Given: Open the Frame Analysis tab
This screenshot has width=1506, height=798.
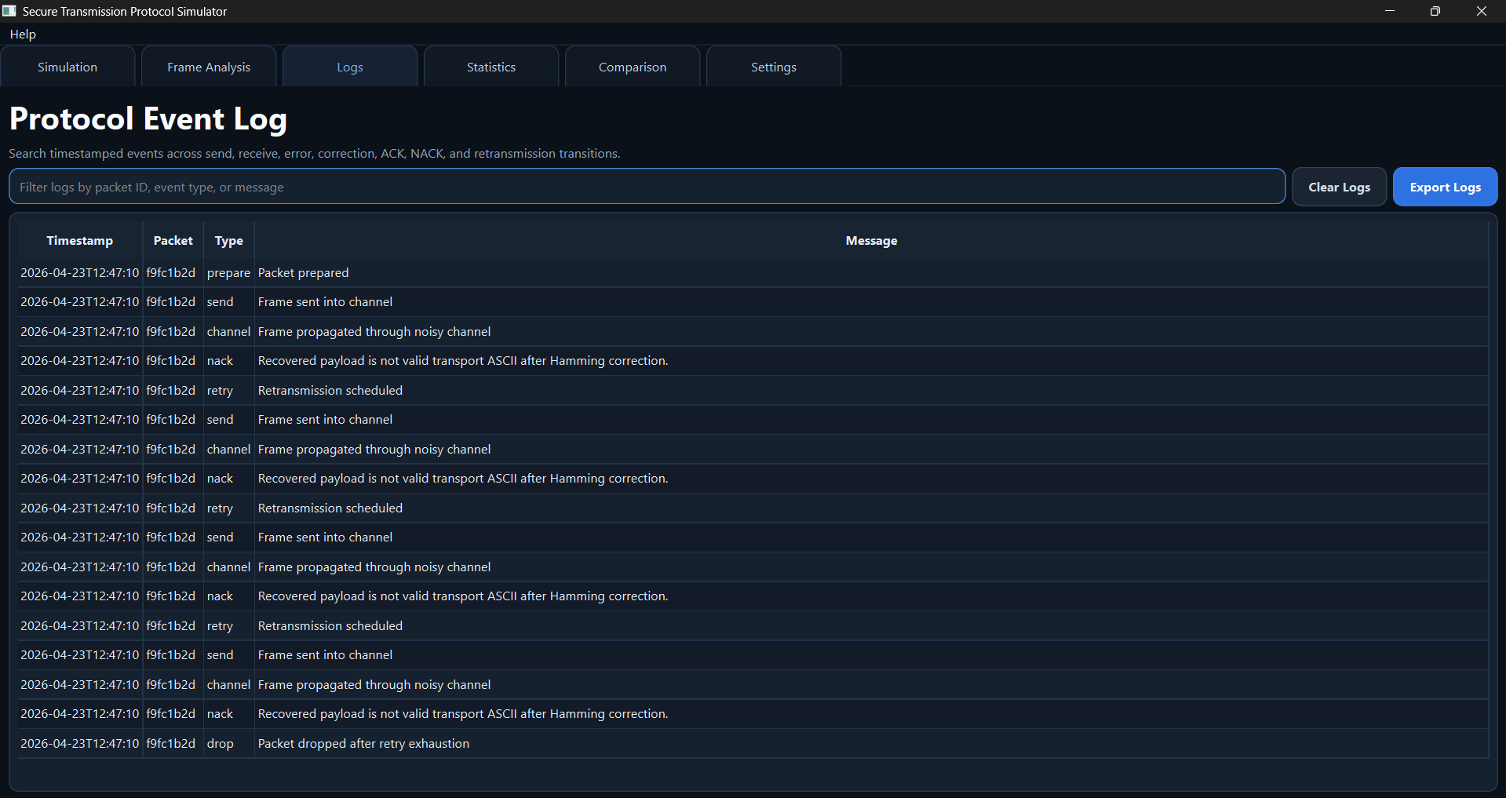Looking at the screenshot, I should tap(209, 67).
